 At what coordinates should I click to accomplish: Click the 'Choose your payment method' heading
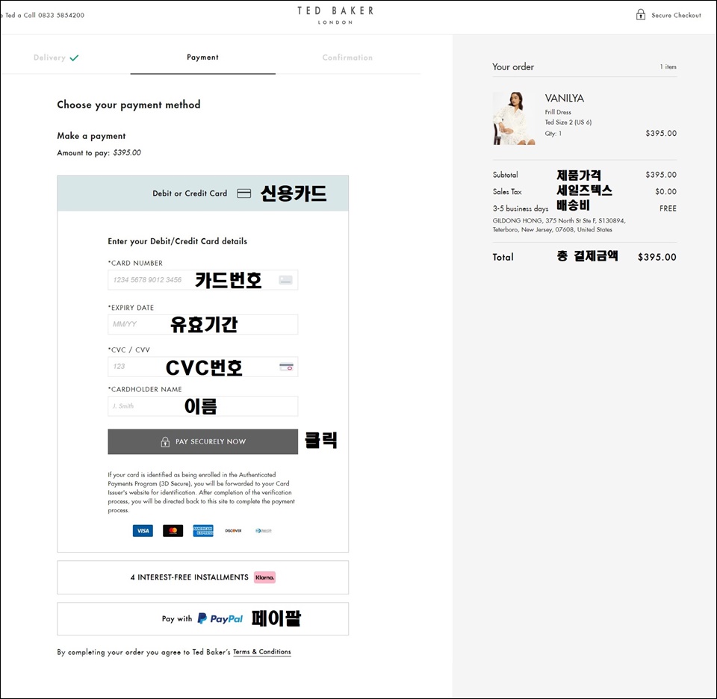pyautogui.click(x=128, y=105)
